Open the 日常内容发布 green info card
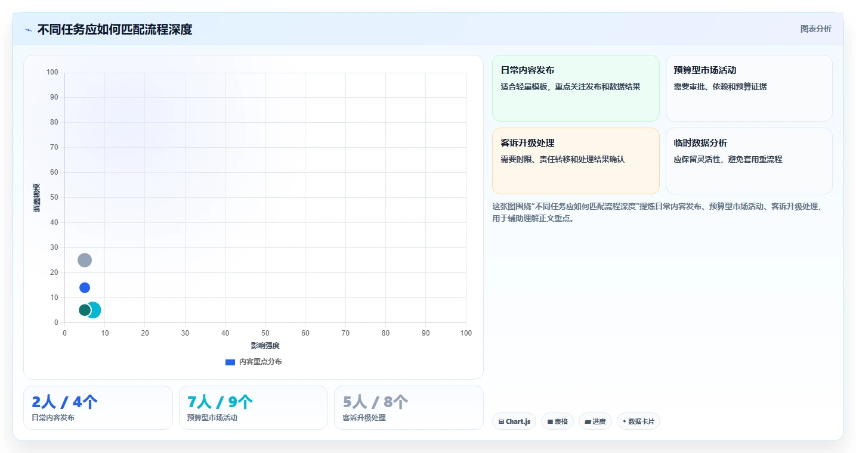 coord(576,88)
